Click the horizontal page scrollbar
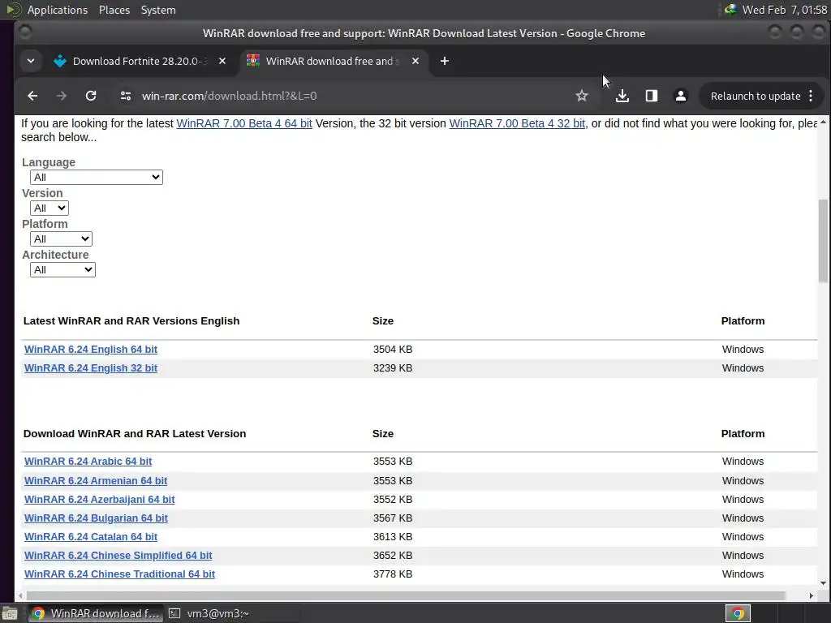The width and height of the screenshot is (831, 623). pyautogui.click(x=406, y=595)
